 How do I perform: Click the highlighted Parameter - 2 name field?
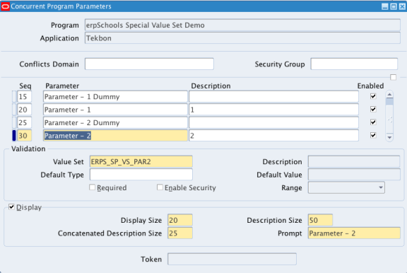point(115,136)
